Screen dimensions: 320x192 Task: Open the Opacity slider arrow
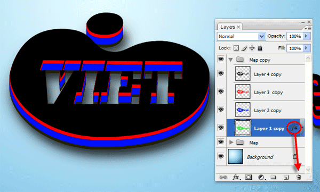tap(306, 36)
